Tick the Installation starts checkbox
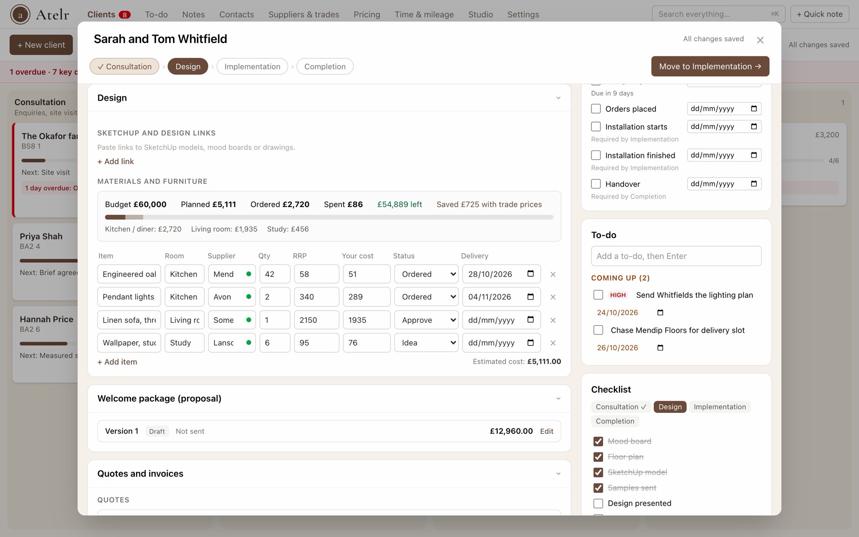The image size is (859, 537). click(596, 126)
